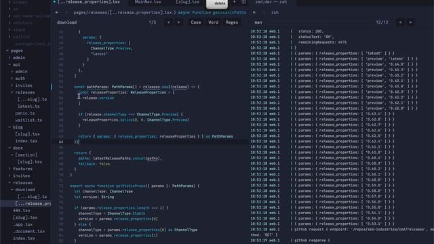The image size is (434, 244).
Task: Select the top-level releases folder under pages
Action: [x=22, y=183]
